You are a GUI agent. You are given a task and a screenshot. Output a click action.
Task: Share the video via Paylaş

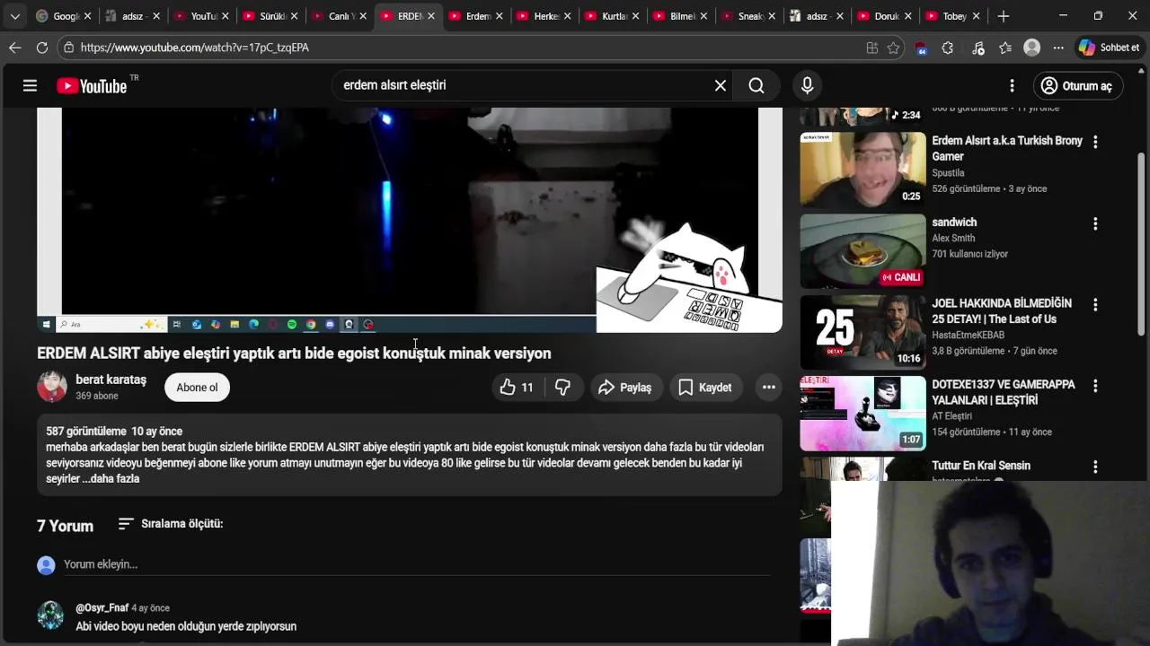(x=625, y=388)
